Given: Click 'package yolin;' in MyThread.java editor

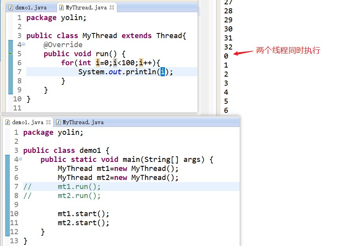Looking at the screenshot, I should 56,18.
